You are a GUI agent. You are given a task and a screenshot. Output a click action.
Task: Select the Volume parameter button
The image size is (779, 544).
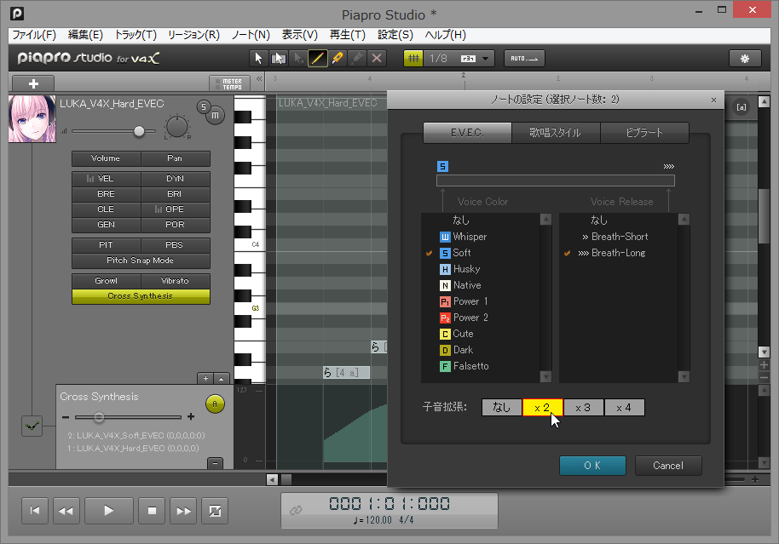pos(106,158)
